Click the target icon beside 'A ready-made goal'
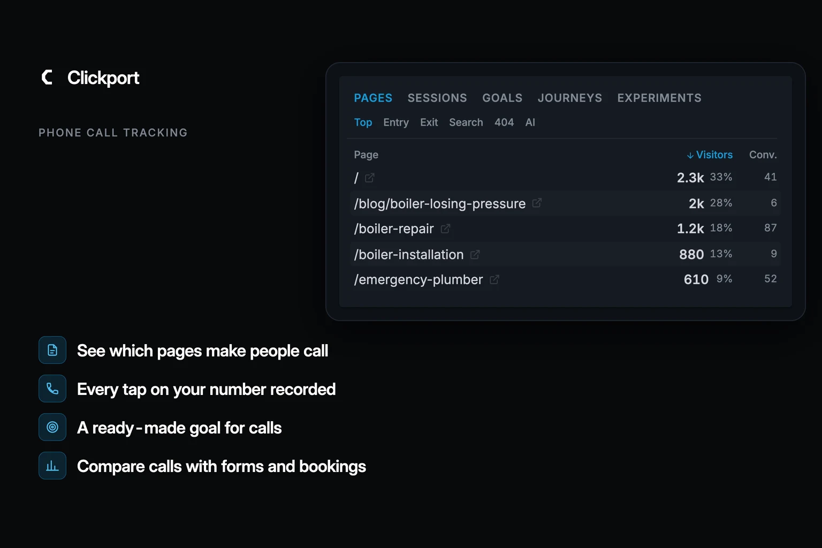Viewport: 822px width, 548px height. (52, 427)
